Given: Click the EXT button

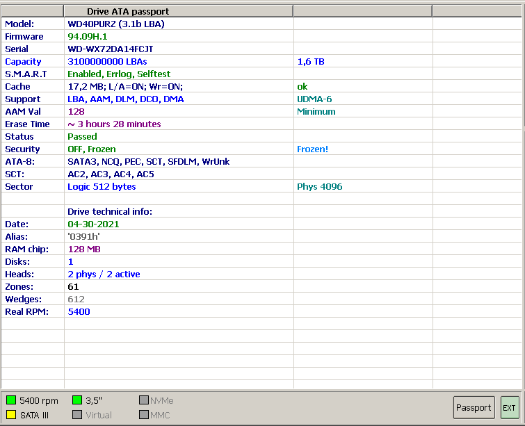Looking at the screenshot, I should [509, 408].
